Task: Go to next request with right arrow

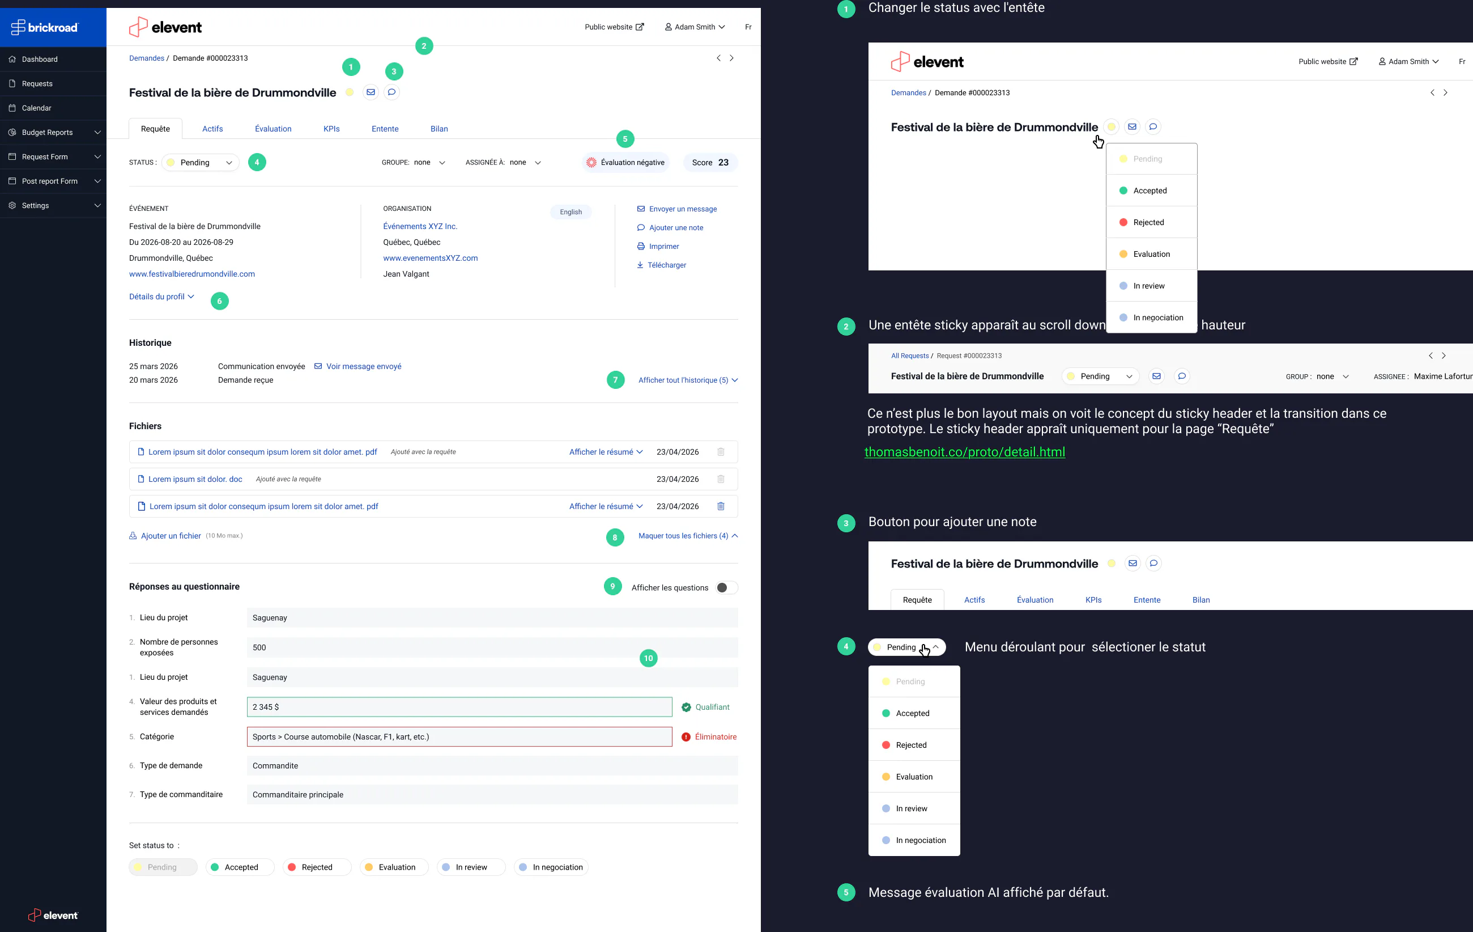Action: [731, 58]
